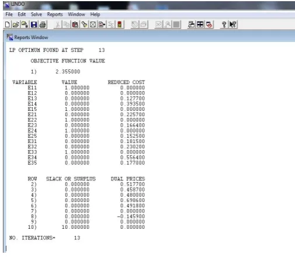This screenshot has height=258, width=295.
Task: Save the model with the floppy disk icon
Action: 34,25
